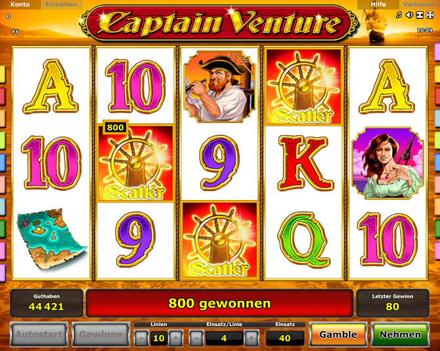Click the green Q symbol
Screen dimensions: 440x351
point(303,239)
